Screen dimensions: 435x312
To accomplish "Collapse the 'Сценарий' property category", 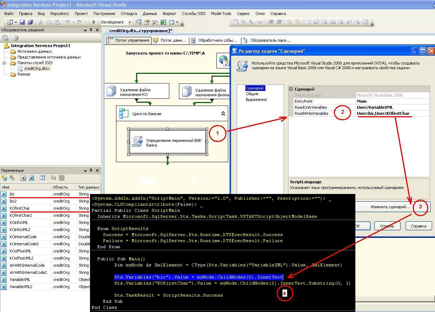I will (291, 89).
